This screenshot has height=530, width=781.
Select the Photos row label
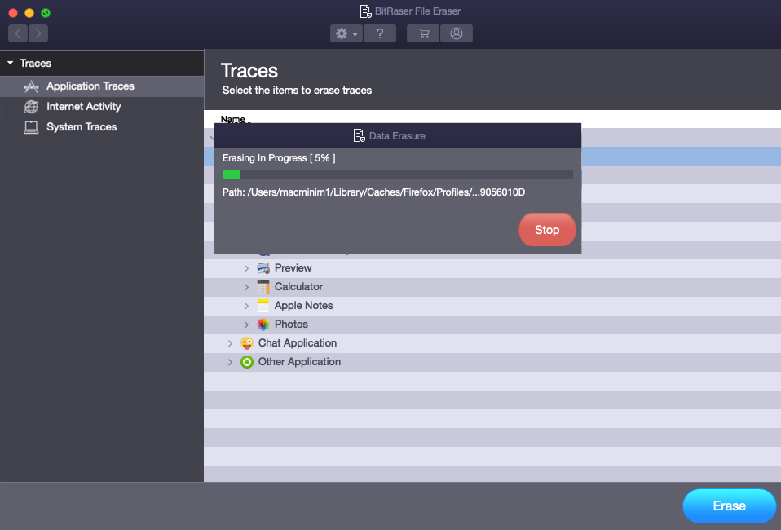[x=291, y=325]
